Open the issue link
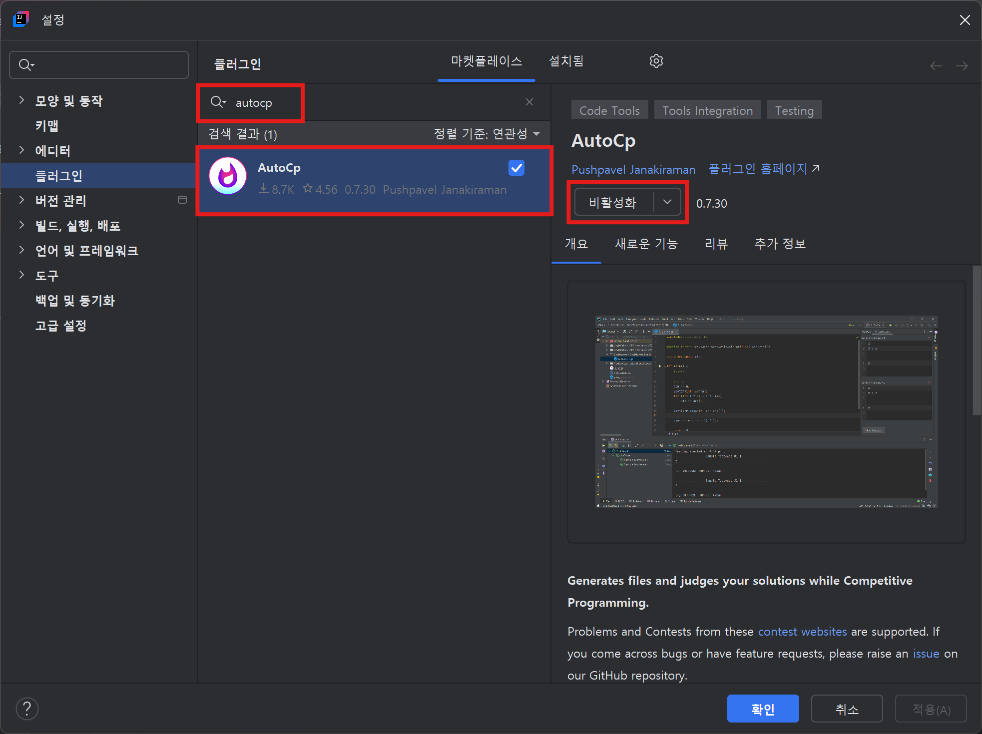Image resolution: width=982 pixels, height=734 pixels. pyautogui.click(x=926, y=654)
